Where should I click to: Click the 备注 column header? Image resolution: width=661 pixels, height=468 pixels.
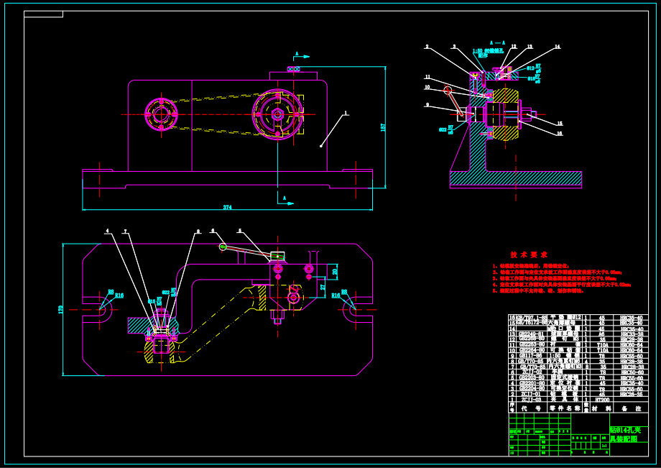pyautogui.click(x=632, y=408)
